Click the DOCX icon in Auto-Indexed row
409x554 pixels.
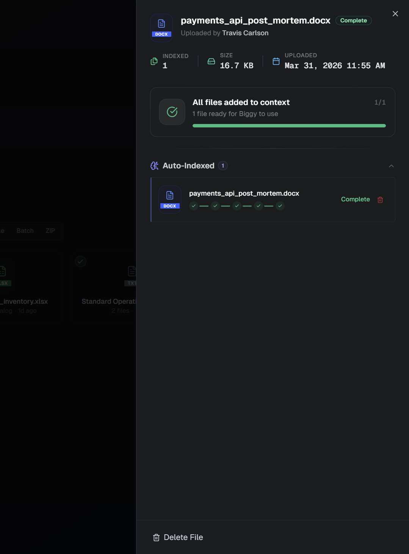170,199
